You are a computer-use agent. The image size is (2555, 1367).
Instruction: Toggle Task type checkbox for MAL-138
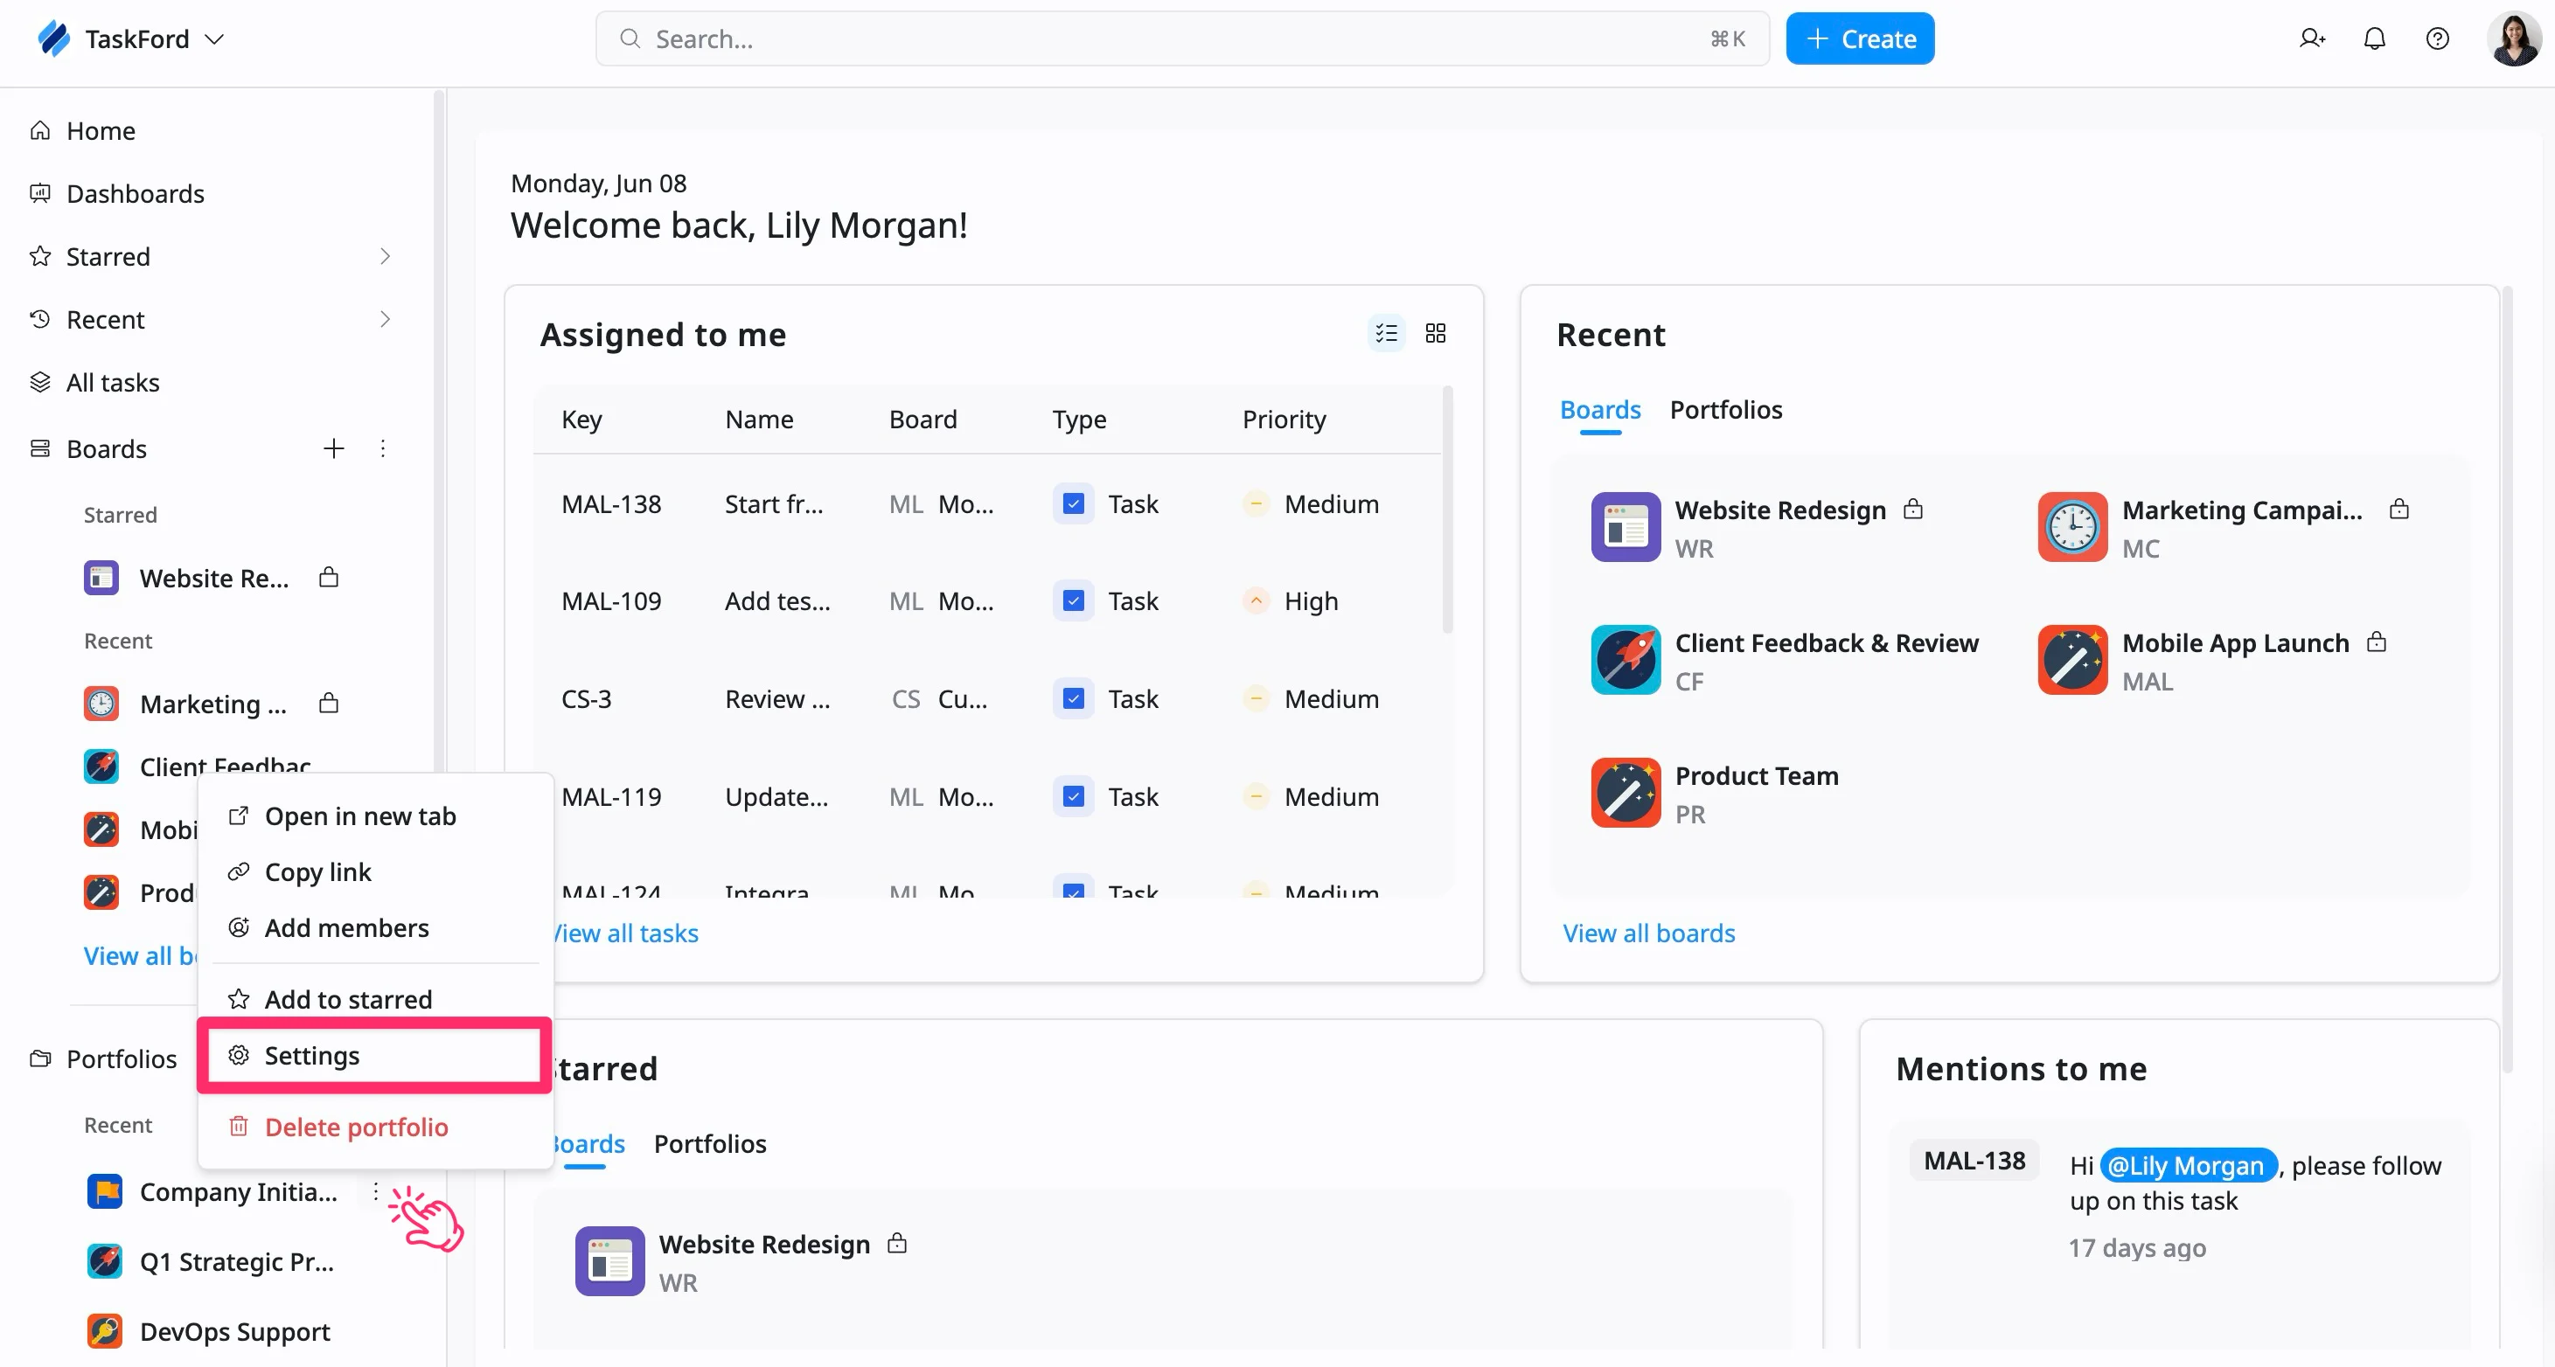(x=1072, y=503)
